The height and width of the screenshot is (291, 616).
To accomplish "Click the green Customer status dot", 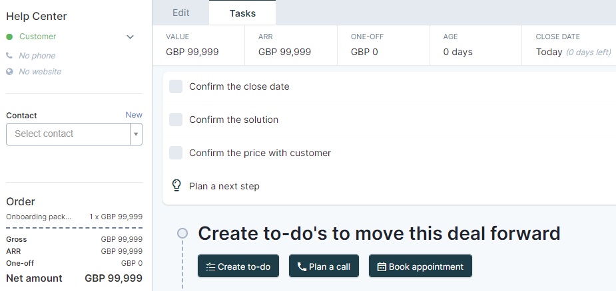I will 9,37.
